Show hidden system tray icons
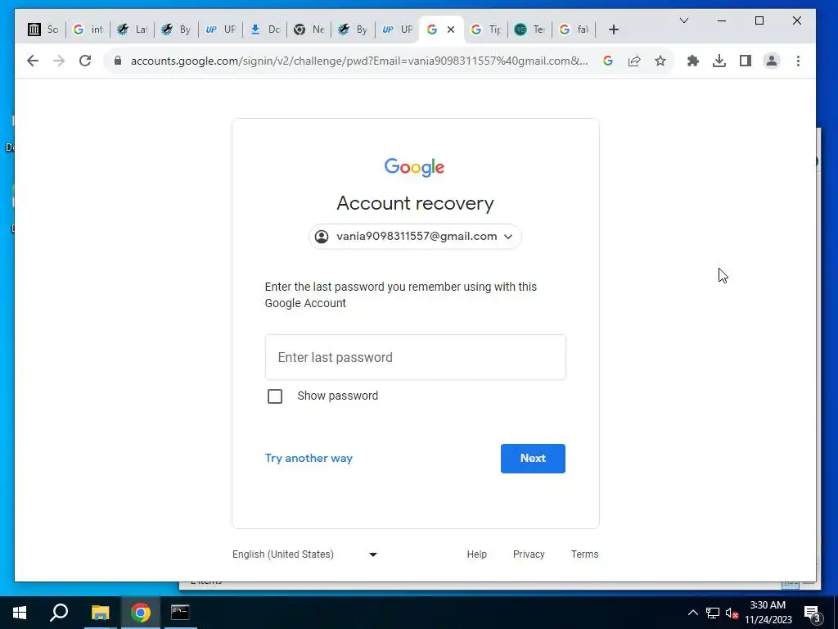This screenshot has height=629, width=838. pyautogui.click(x=692, y=613)
